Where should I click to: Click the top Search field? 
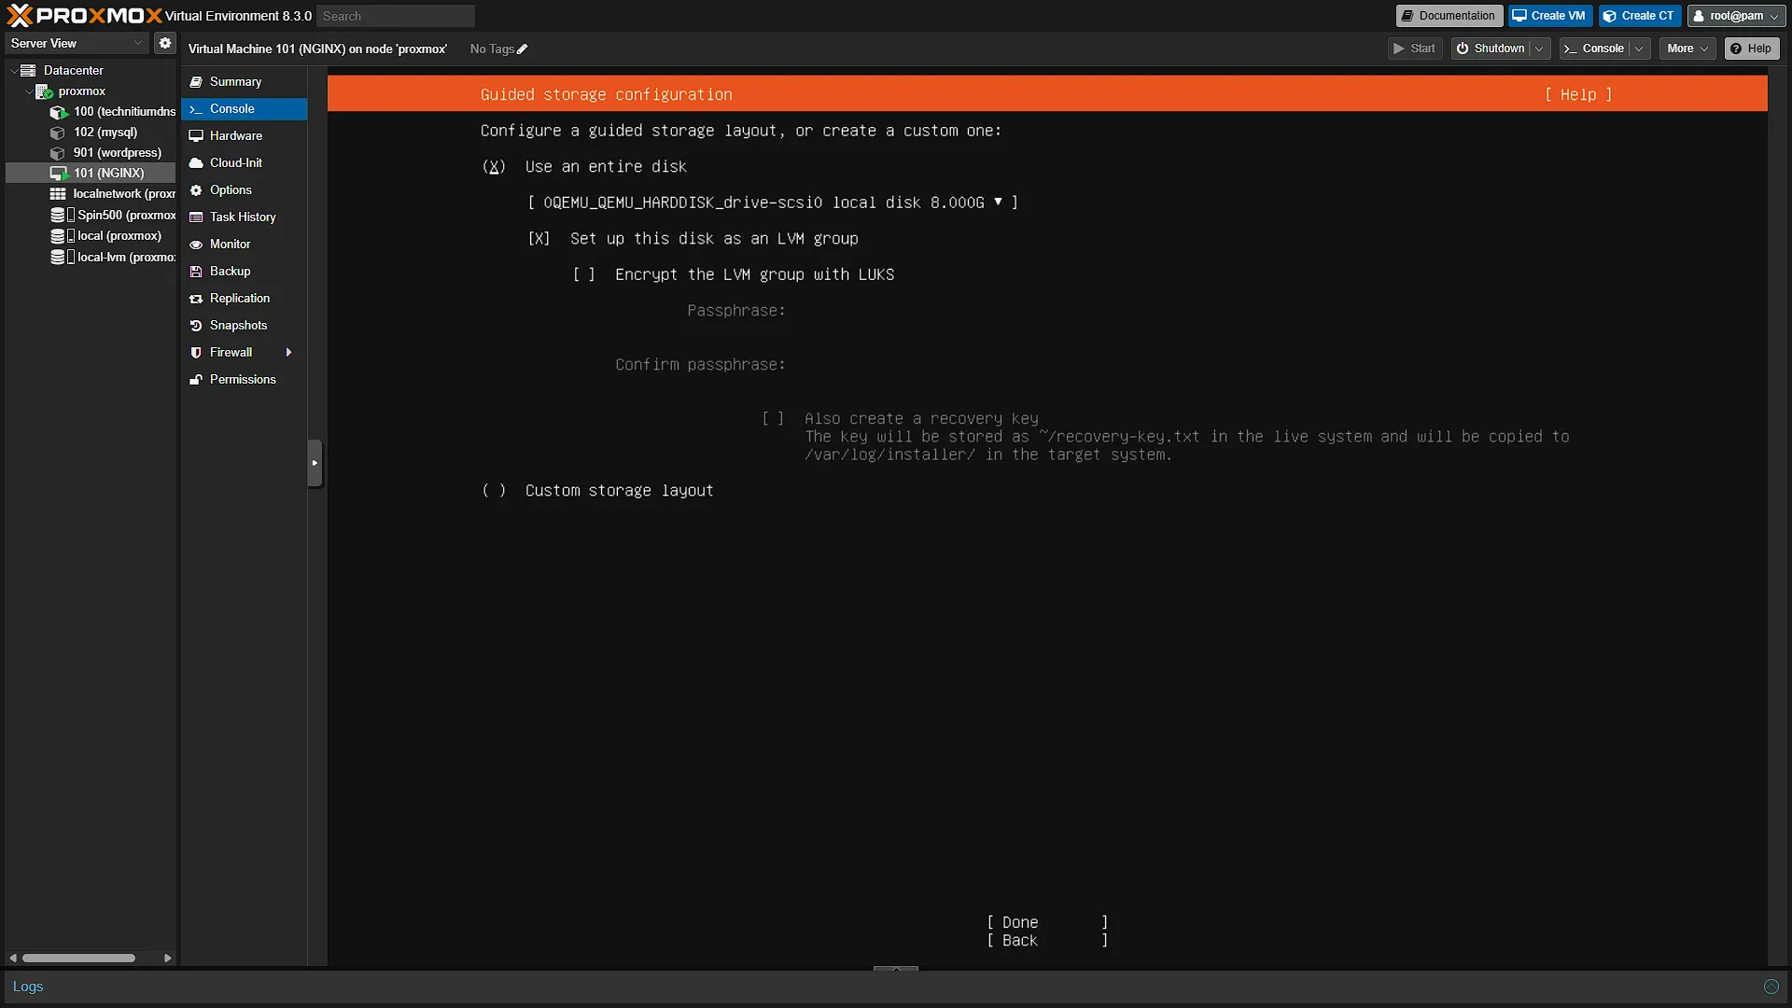[x=396, y=16]
